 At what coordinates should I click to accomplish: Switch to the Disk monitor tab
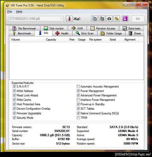pos(54,28)
